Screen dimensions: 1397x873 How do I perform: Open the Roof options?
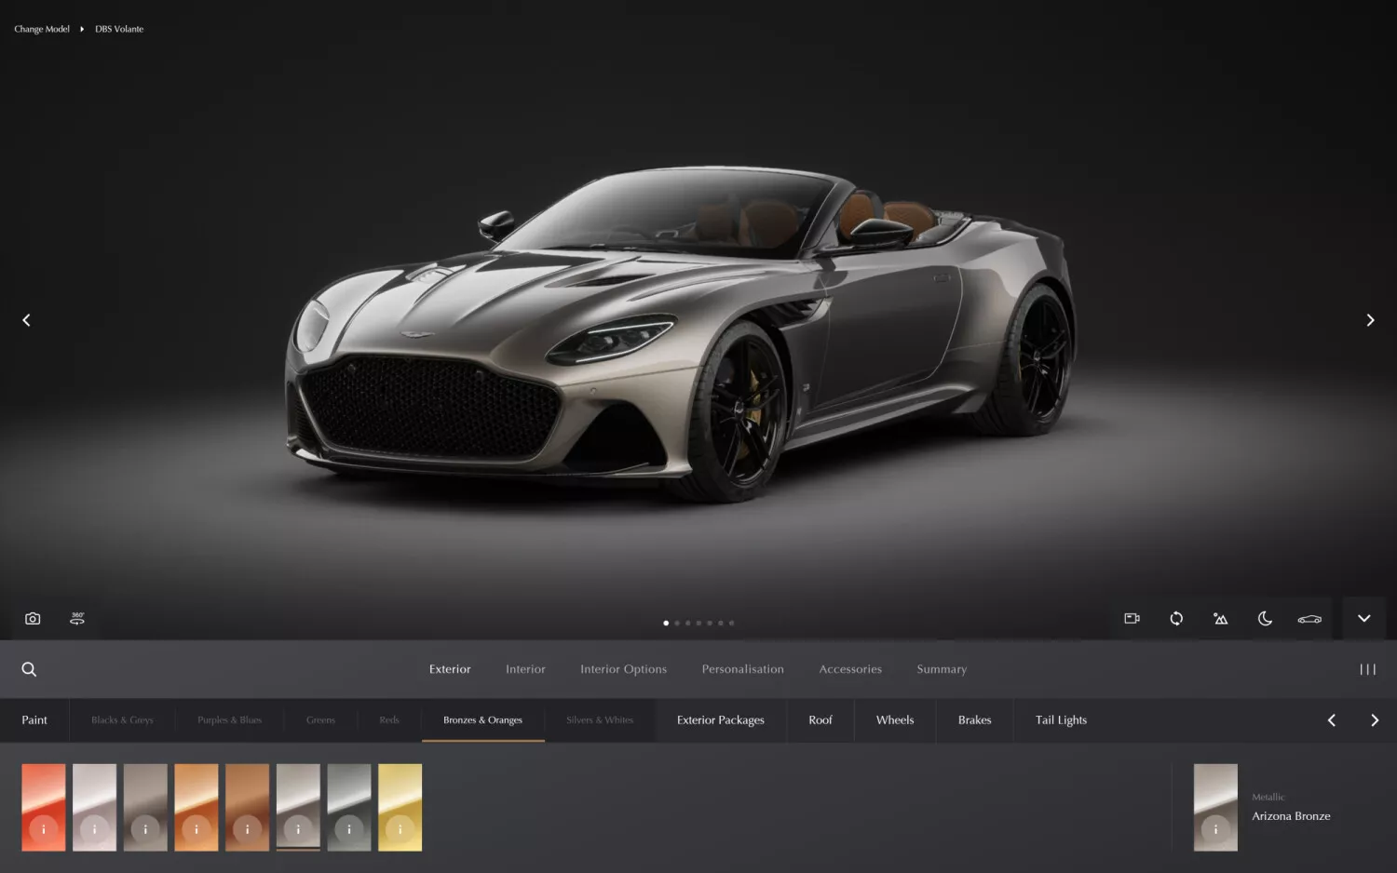[x=821, y=720]
